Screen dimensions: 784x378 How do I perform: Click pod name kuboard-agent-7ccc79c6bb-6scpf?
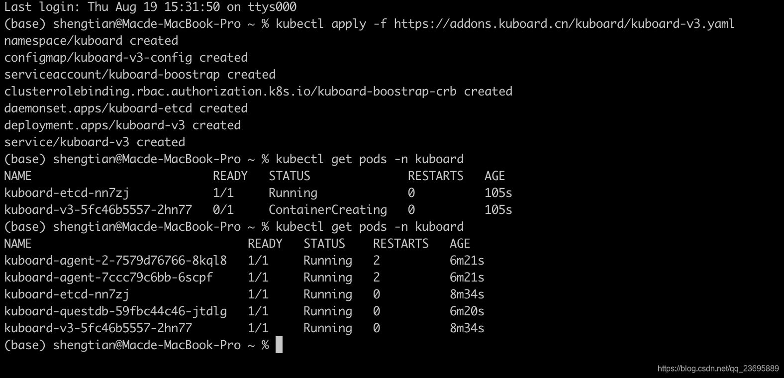coord(108,278)
